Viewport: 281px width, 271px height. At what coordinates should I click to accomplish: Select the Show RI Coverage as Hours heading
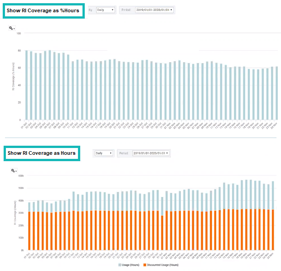click(x=41, y=153)
